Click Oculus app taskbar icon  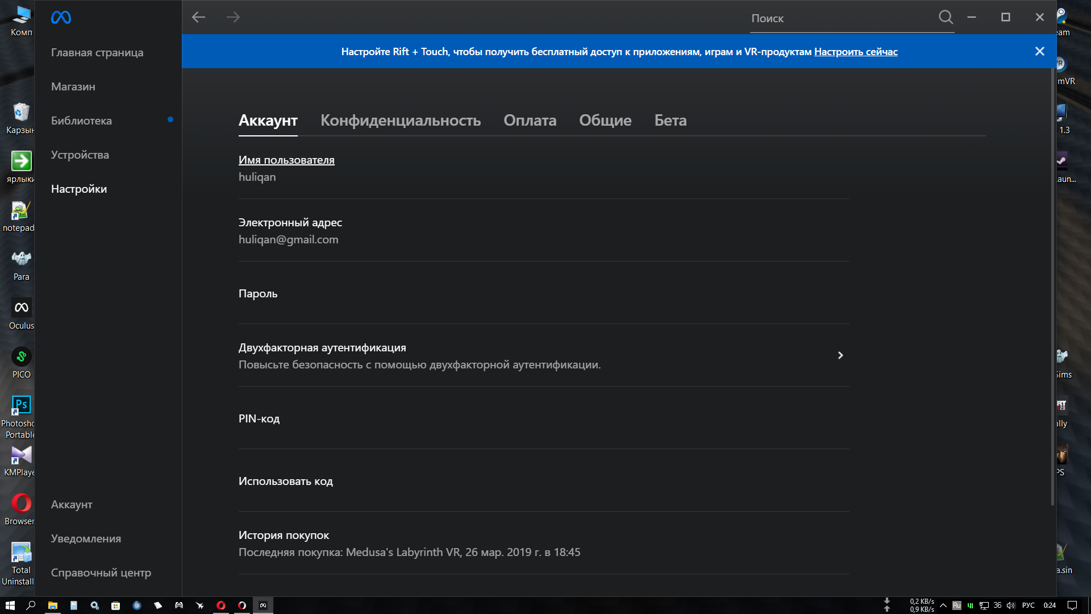click(263, 605)
